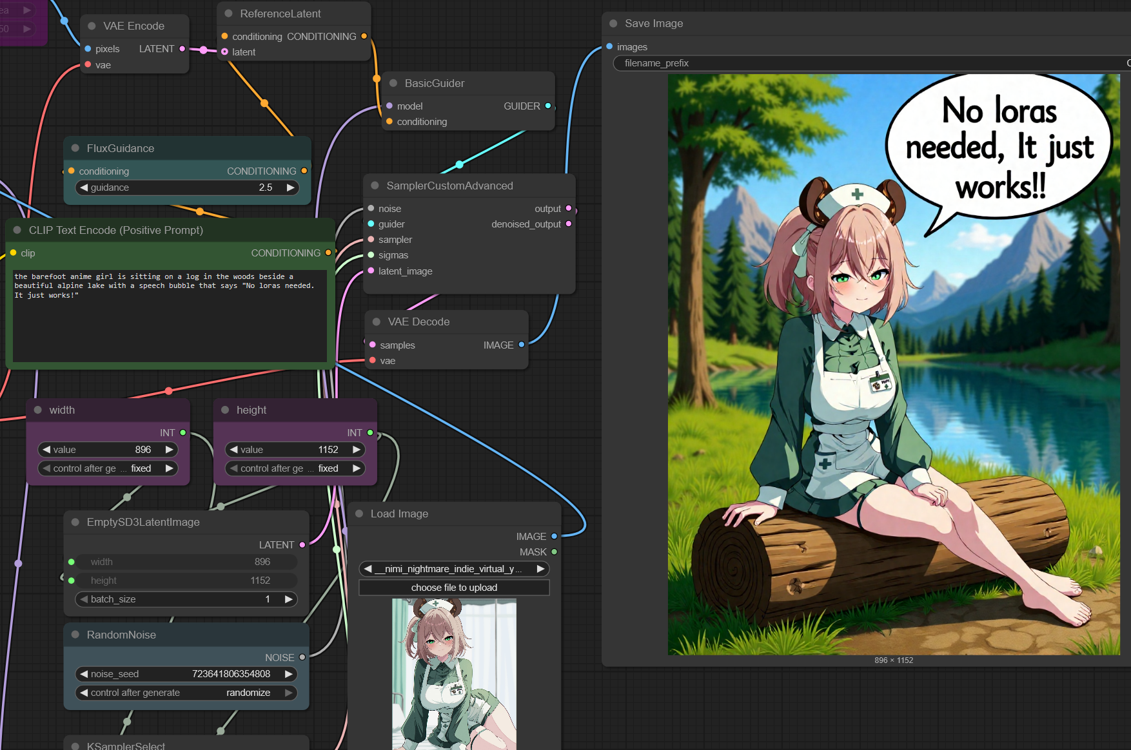Click the filename_prefix field in Save Image

click(x=872, y=63)
